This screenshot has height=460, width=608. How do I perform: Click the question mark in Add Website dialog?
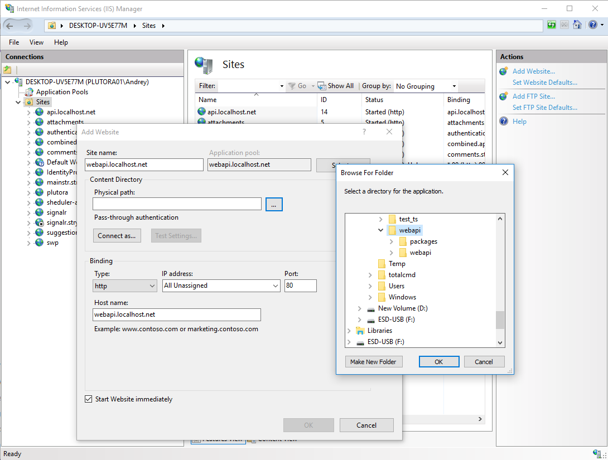[364, 132]
